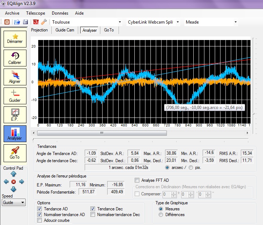Switch to the Analyser tab
Image resolution: width=263 pixels, height=225 pixels.
pos(90,30)
